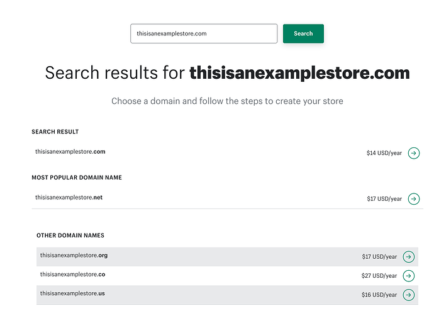Select the arrow icon next to $17 .net
The width and height of the screenshot is (434, 313).
[x=414, y=198]
